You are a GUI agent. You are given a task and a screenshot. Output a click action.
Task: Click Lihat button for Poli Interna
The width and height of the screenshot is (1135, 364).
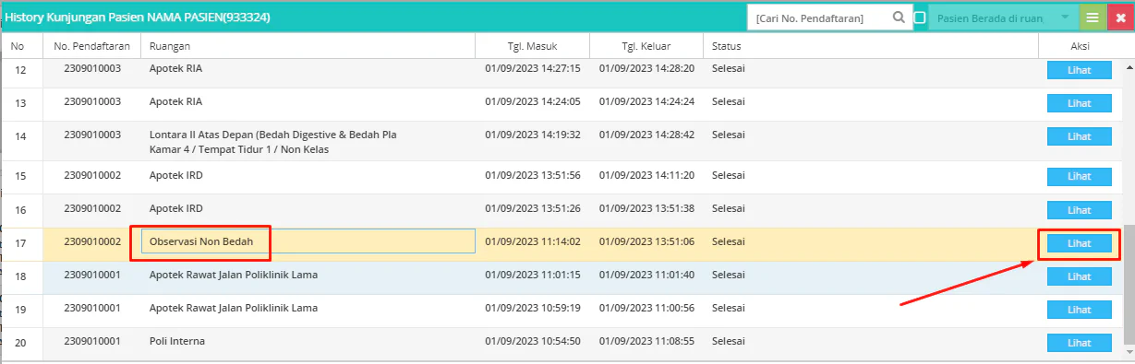pyautogui.click(x=1079, y=343)
